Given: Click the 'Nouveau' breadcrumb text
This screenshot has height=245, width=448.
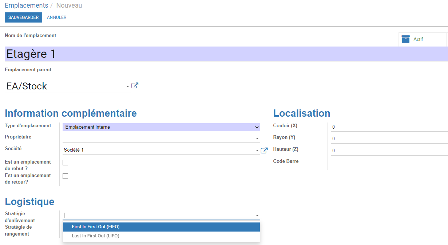Looking at the screenshot, I should [x=69, y=5].
